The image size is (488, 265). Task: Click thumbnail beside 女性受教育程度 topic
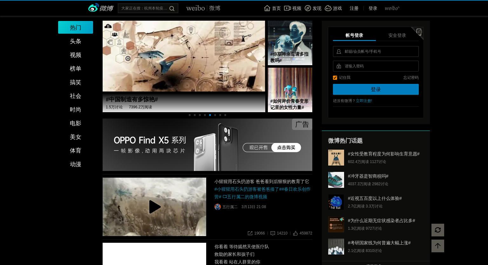336,158
